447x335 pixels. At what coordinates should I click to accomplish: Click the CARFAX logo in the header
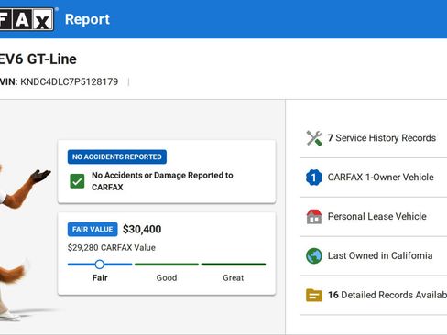[27, 19]
